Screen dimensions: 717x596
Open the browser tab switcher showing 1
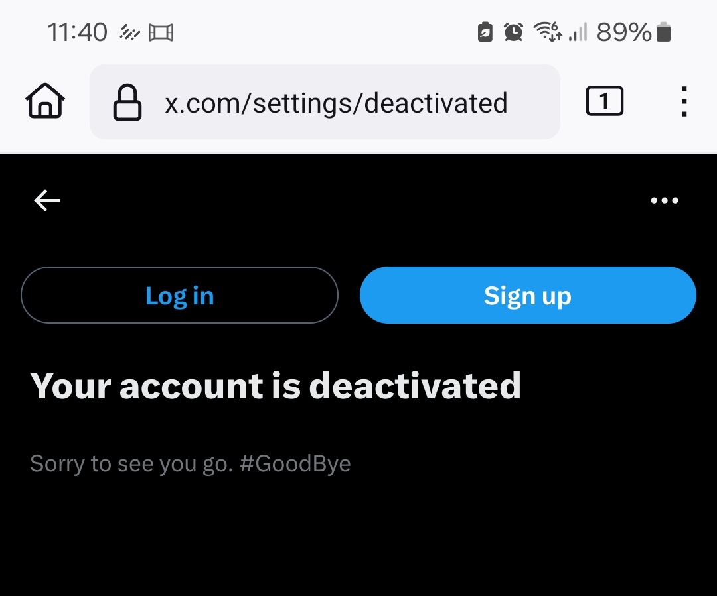[x=604, y=102]
